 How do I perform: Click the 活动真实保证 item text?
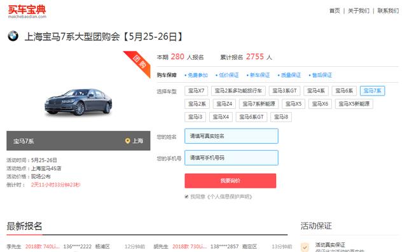point(330,245)
